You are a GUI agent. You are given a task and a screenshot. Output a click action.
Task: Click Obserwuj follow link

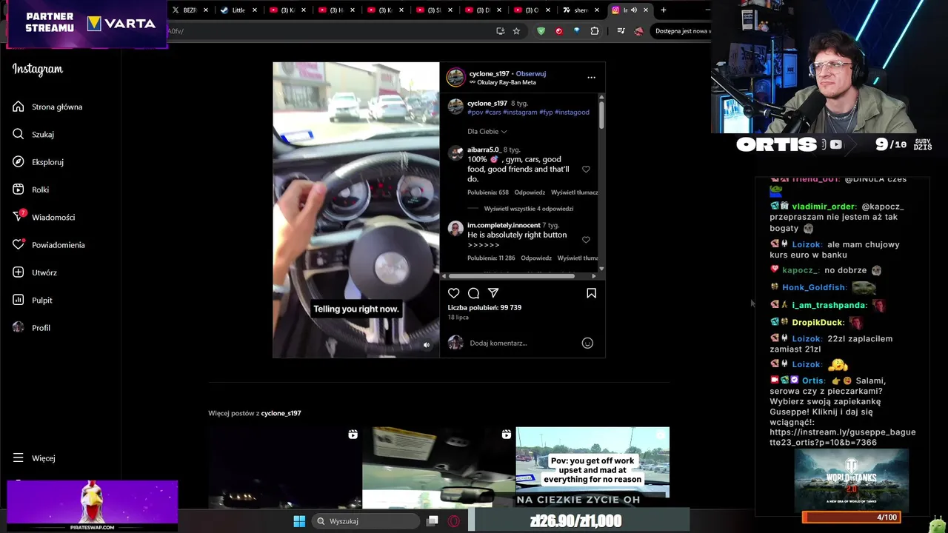[531, 73]
